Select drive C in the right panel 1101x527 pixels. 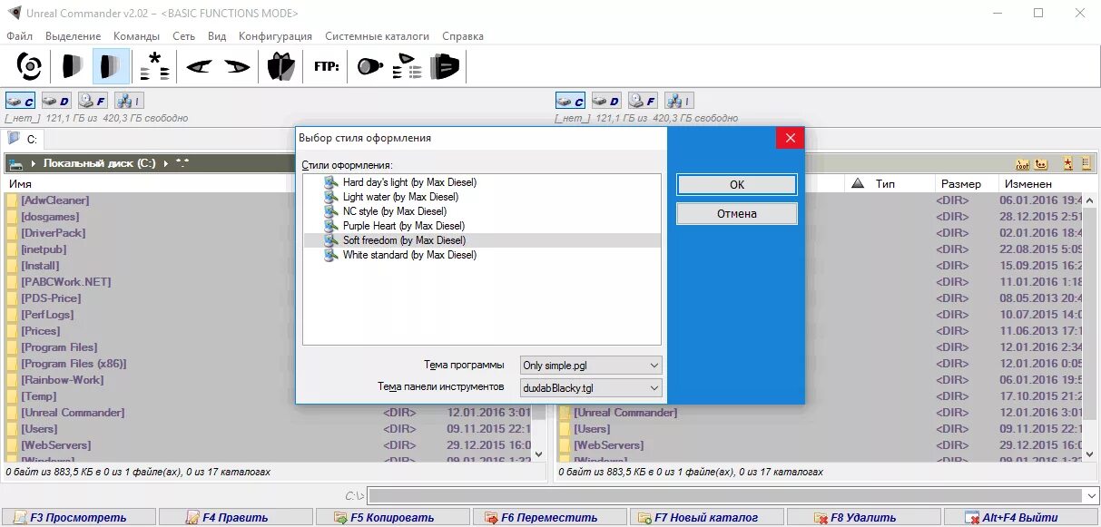(571, 101)
